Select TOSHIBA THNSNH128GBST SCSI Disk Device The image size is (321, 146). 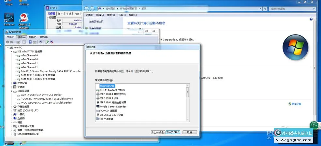pyautogui.click(x=47, y=99)
